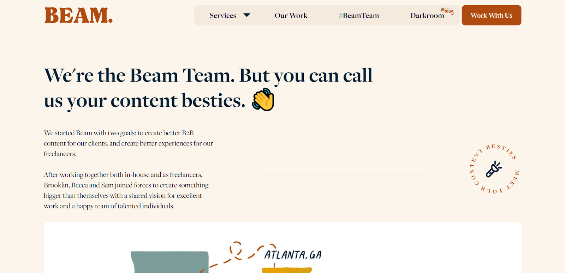Screen dimensions: 565x273
Task: Click the flashlight icon in circular badge
Action: click(494, 169)
